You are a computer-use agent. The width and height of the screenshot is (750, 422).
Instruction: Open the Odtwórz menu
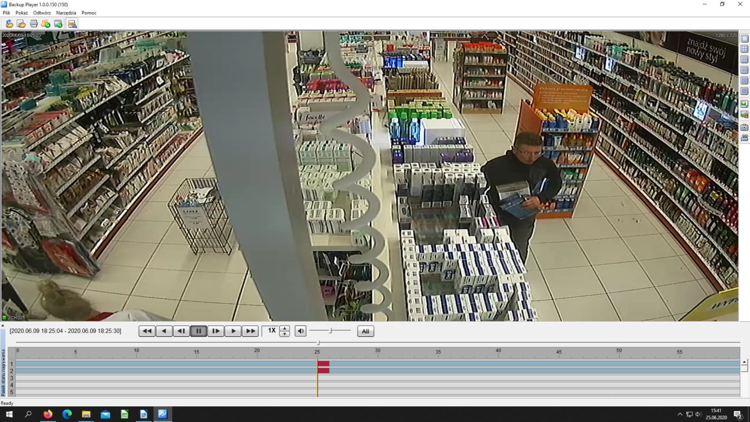[x=42, y=12]
